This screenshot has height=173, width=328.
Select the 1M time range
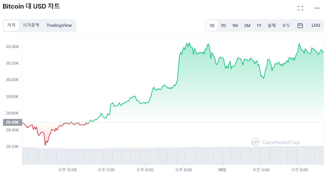tap(235, 25)
